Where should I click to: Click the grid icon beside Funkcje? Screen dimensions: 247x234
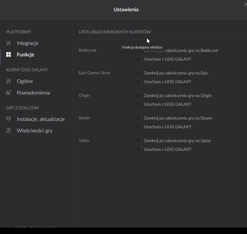[x=9, y=54]
